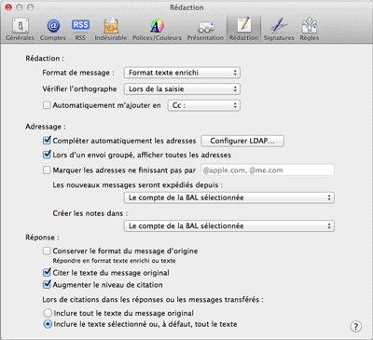Click the Lors de citations dans les réponses label
The image size is (373, 340).
tap(153, 300)
